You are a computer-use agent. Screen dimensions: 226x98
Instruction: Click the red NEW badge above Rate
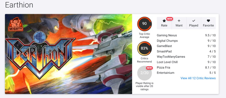169,19
